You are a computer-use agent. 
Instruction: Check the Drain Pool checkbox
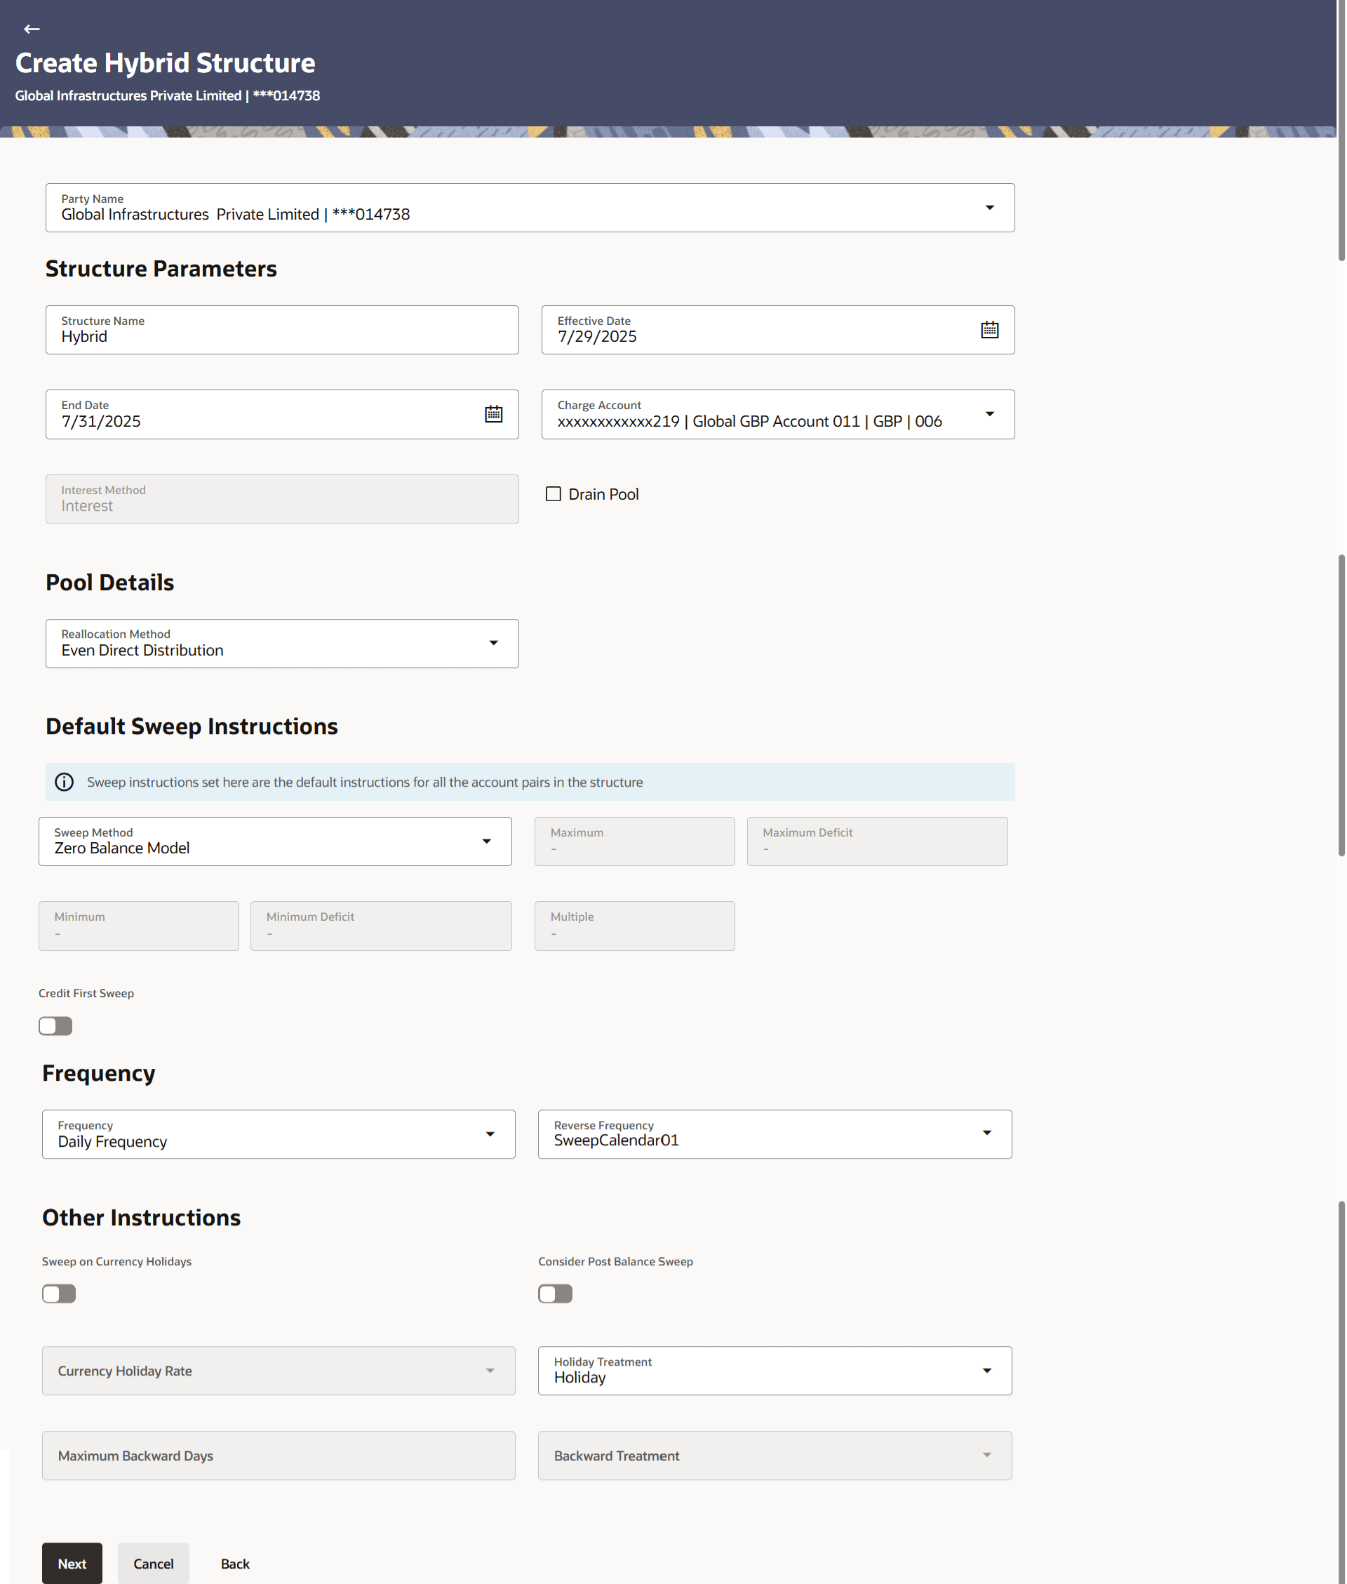point(553,494)
